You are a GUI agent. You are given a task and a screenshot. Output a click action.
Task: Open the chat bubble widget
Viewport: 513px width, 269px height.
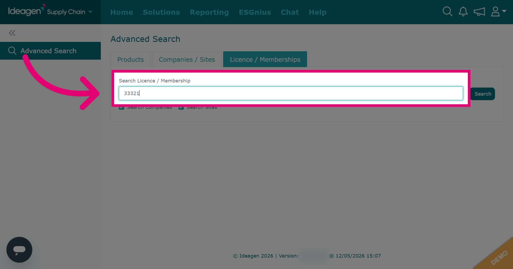[x=19, y=250]
